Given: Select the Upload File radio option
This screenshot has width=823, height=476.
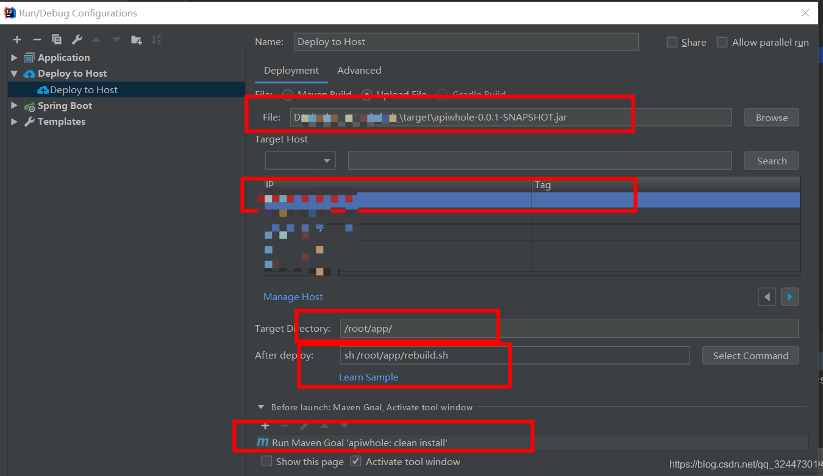Looking at the screenshot, I should [x=367, y=94].
